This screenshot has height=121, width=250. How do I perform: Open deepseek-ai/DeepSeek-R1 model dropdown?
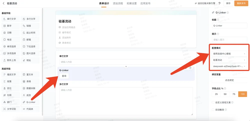click(229, 66)
